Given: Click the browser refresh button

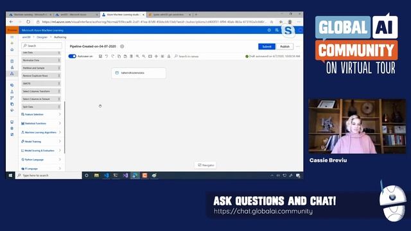Looking at the screenshot, I should 28,22.
